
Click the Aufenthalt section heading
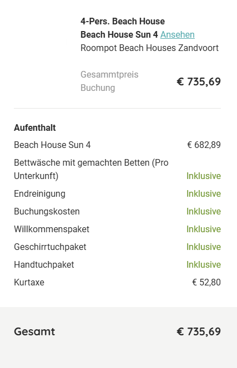point(35,128)
